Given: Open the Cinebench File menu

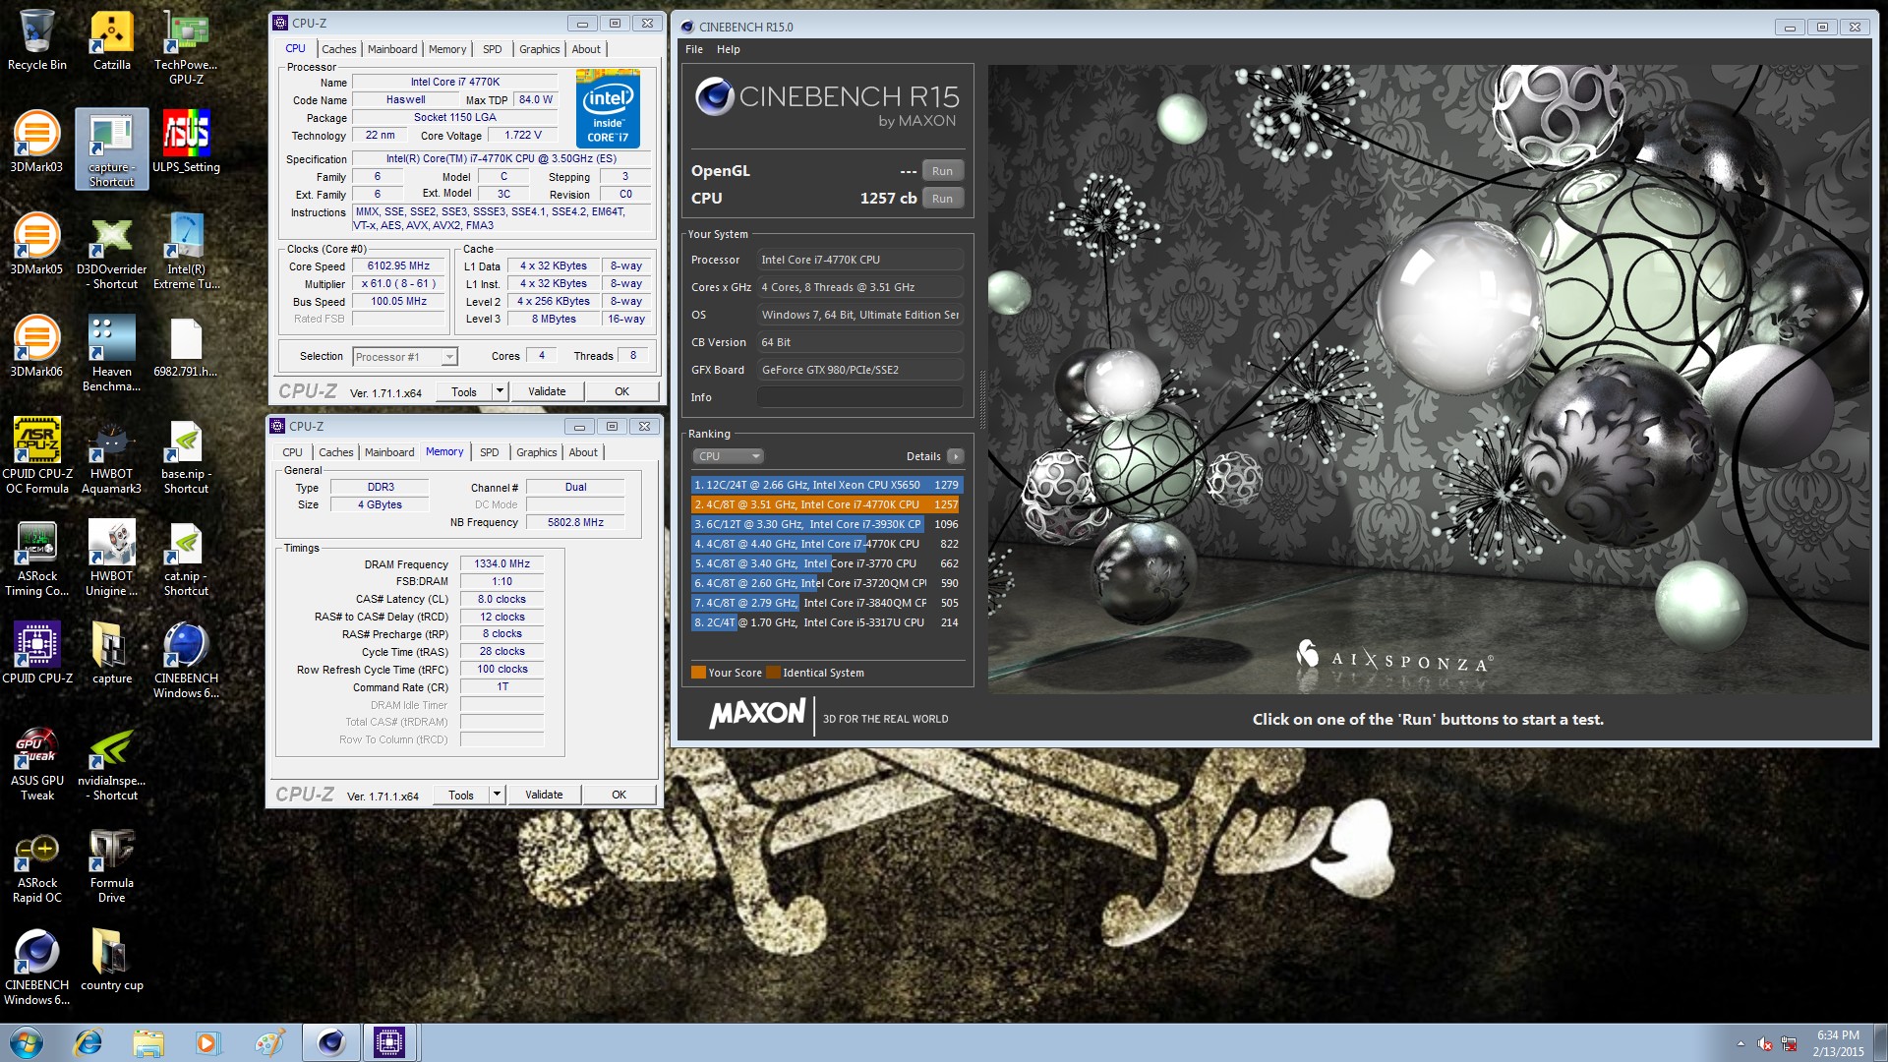Looking at the screenshot, I should [694, 49].
